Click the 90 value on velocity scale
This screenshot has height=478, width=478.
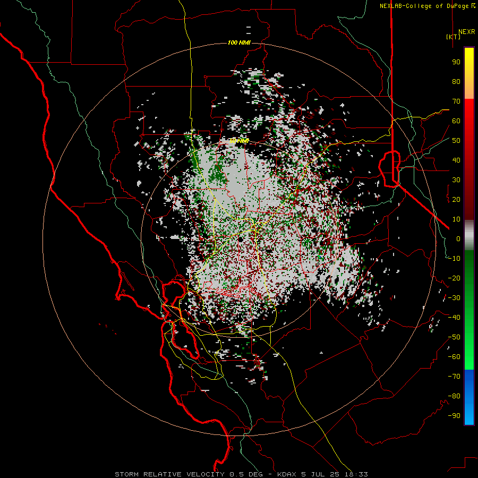pos(456,62)
